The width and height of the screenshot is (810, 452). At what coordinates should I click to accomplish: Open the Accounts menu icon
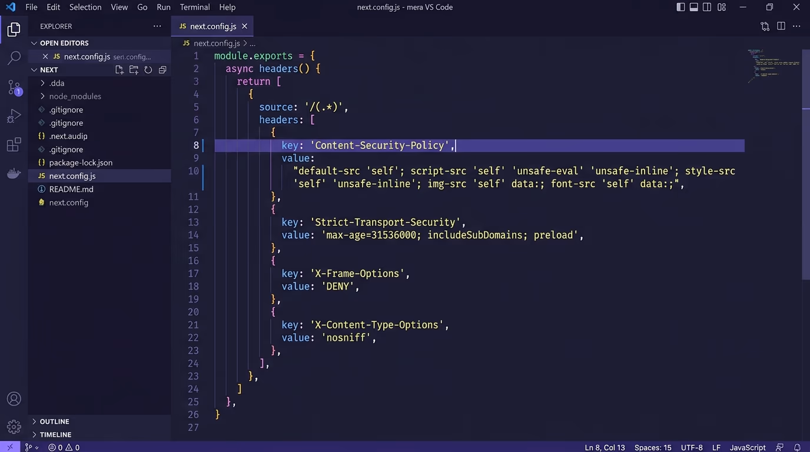pyautogui.click(x=14, y=398)
